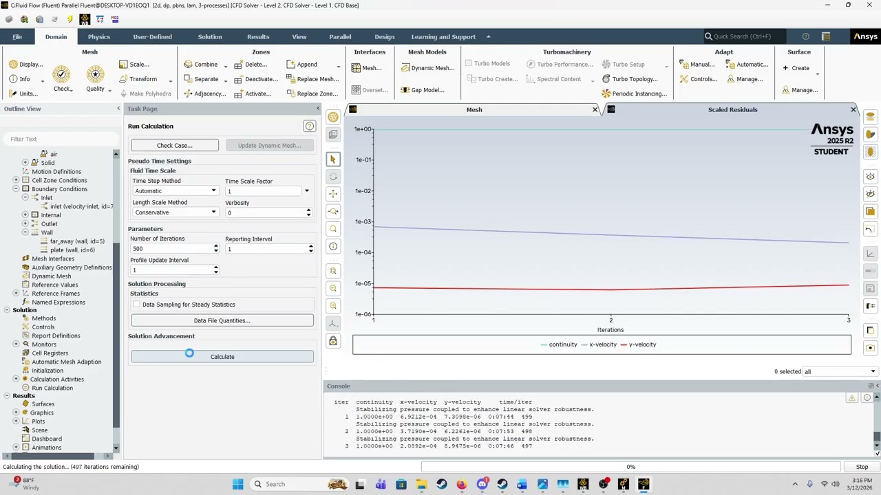The height and width of the screenshot is (495, 881).
Task: Open the Results ribbon tab
Action: point(258,36)
